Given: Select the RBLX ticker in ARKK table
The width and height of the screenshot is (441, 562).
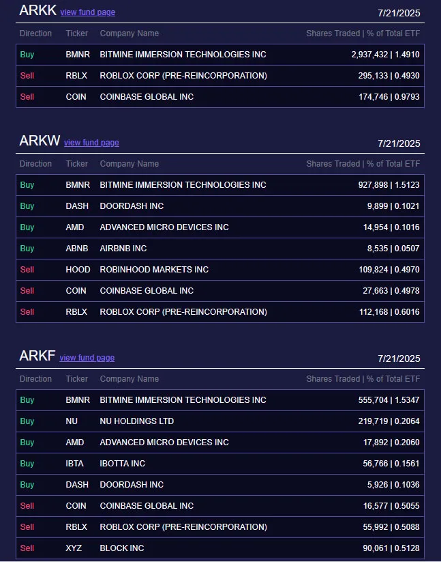Looking at the screenshot, I should (76, 76).
